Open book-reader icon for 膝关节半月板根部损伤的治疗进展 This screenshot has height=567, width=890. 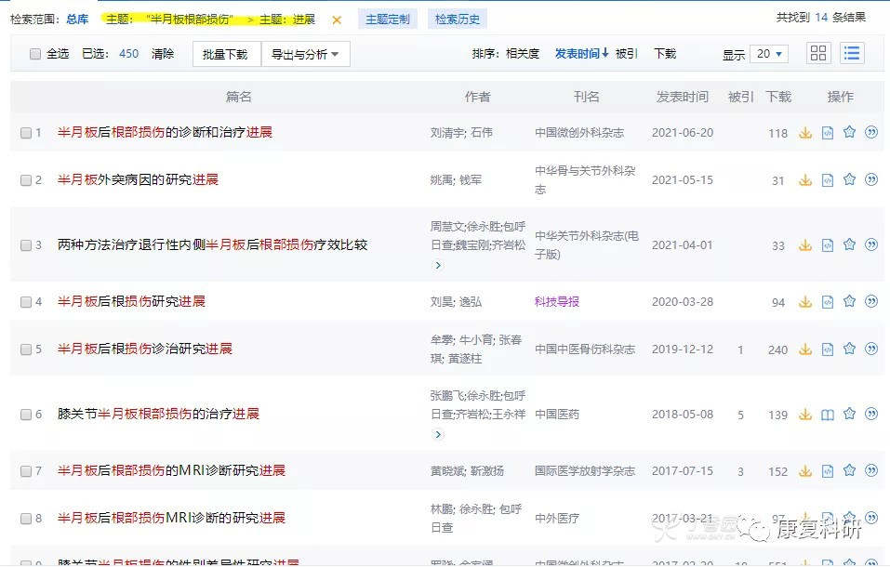click(x=828, y=415)
